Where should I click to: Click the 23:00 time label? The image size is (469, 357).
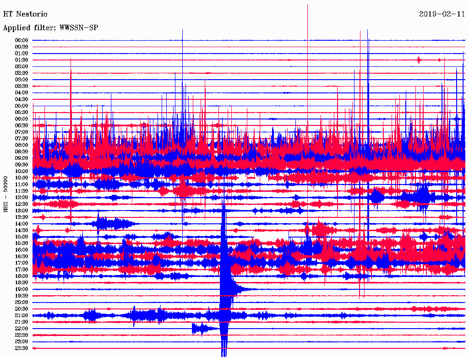point(22,342)
